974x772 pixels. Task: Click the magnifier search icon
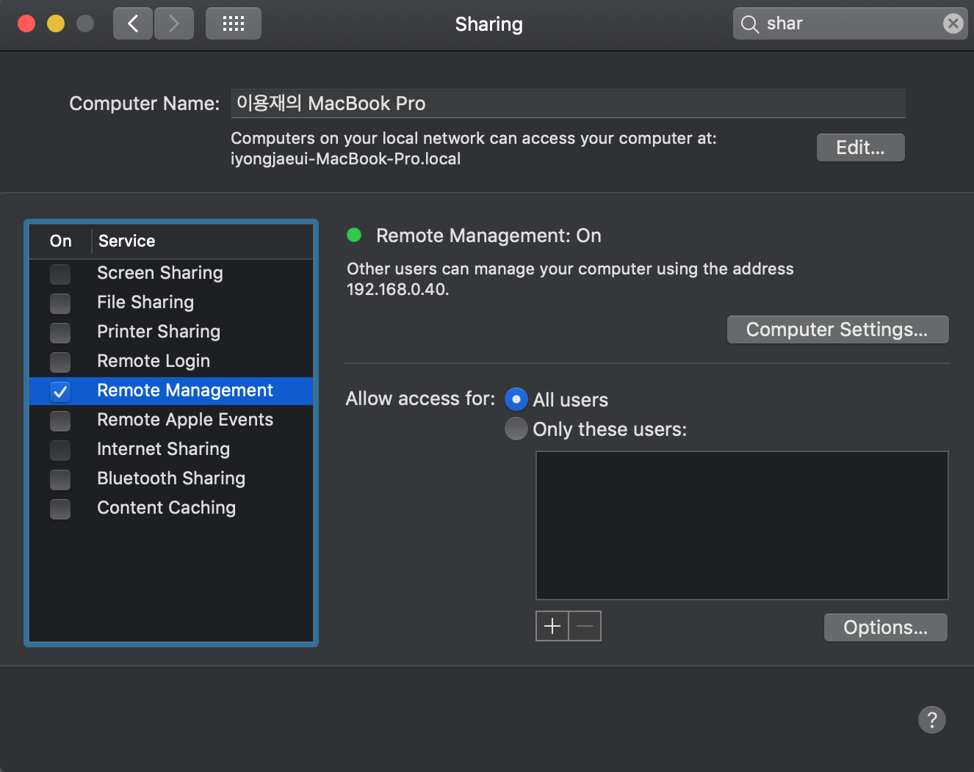click(x=749, y=24)
